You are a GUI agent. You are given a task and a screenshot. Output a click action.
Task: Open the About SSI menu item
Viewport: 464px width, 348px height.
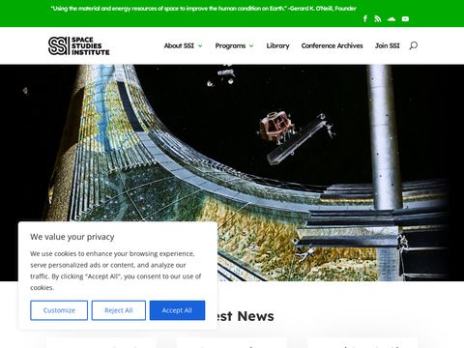coord(179,45)
